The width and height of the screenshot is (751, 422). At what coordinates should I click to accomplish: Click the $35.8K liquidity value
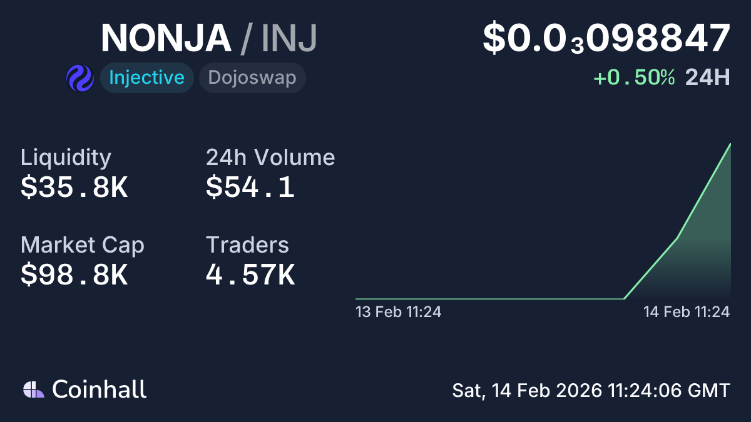[74, 188]
